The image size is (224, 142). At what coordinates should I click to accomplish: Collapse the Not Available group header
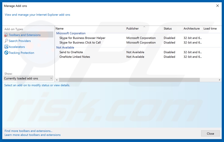pos(65,47)
